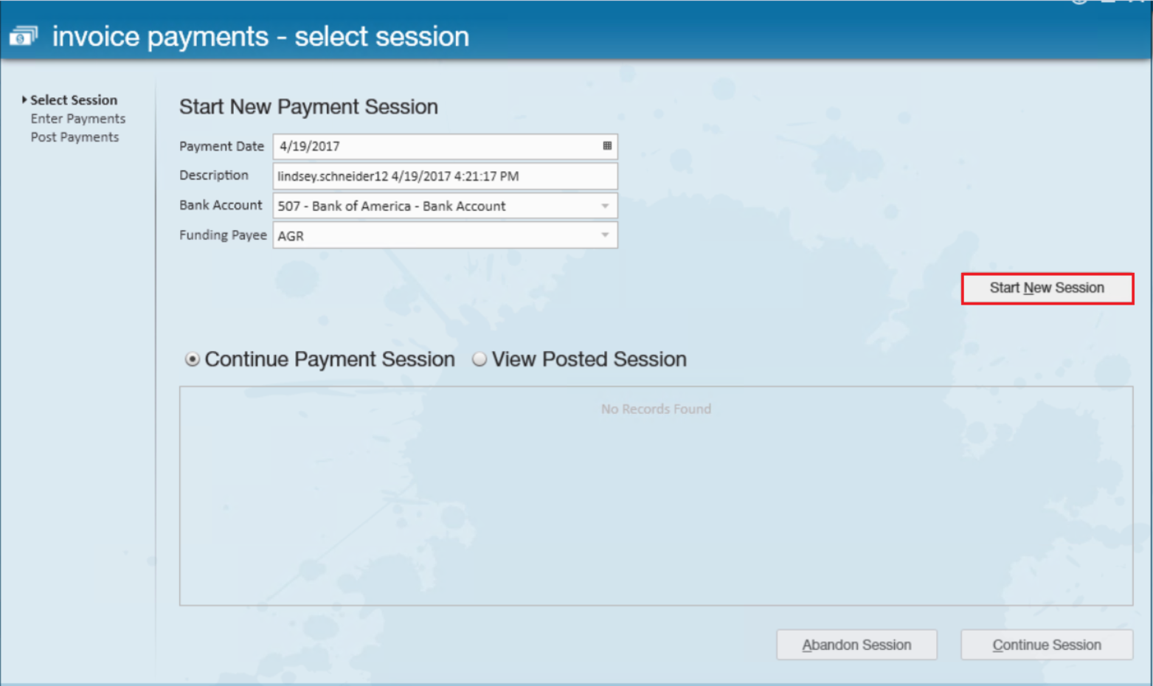Select the Continue Payment Session radio button
Screen dimensions: 1153x686
pyautogui.click(x=193, y=359)
